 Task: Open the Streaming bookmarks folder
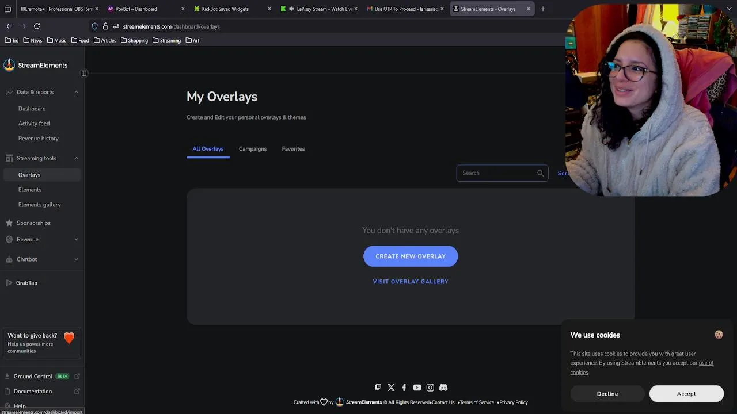(x=166, y=40)
